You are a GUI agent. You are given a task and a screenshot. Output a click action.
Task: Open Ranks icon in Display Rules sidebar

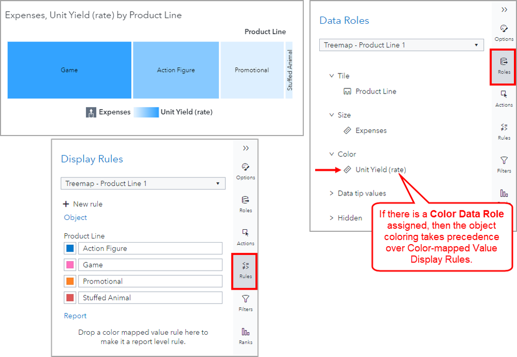[245, 335]
